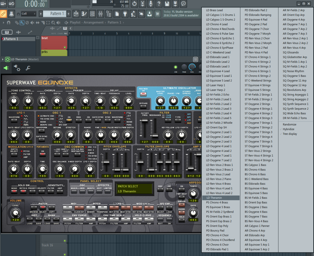Save the project with the floppy disk icon
314x256 pixels.
167,4
